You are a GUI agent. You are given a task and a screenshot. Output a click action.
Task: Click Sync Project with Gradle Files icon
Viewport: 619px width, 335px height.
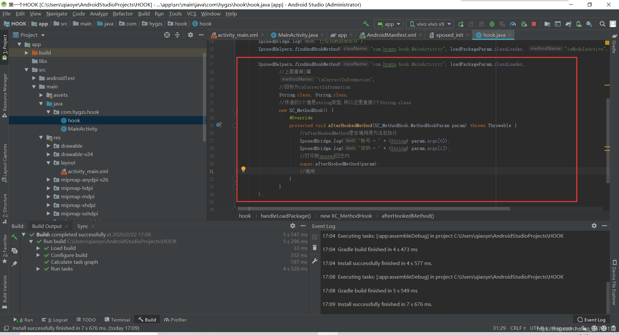[x=568, y=24]
